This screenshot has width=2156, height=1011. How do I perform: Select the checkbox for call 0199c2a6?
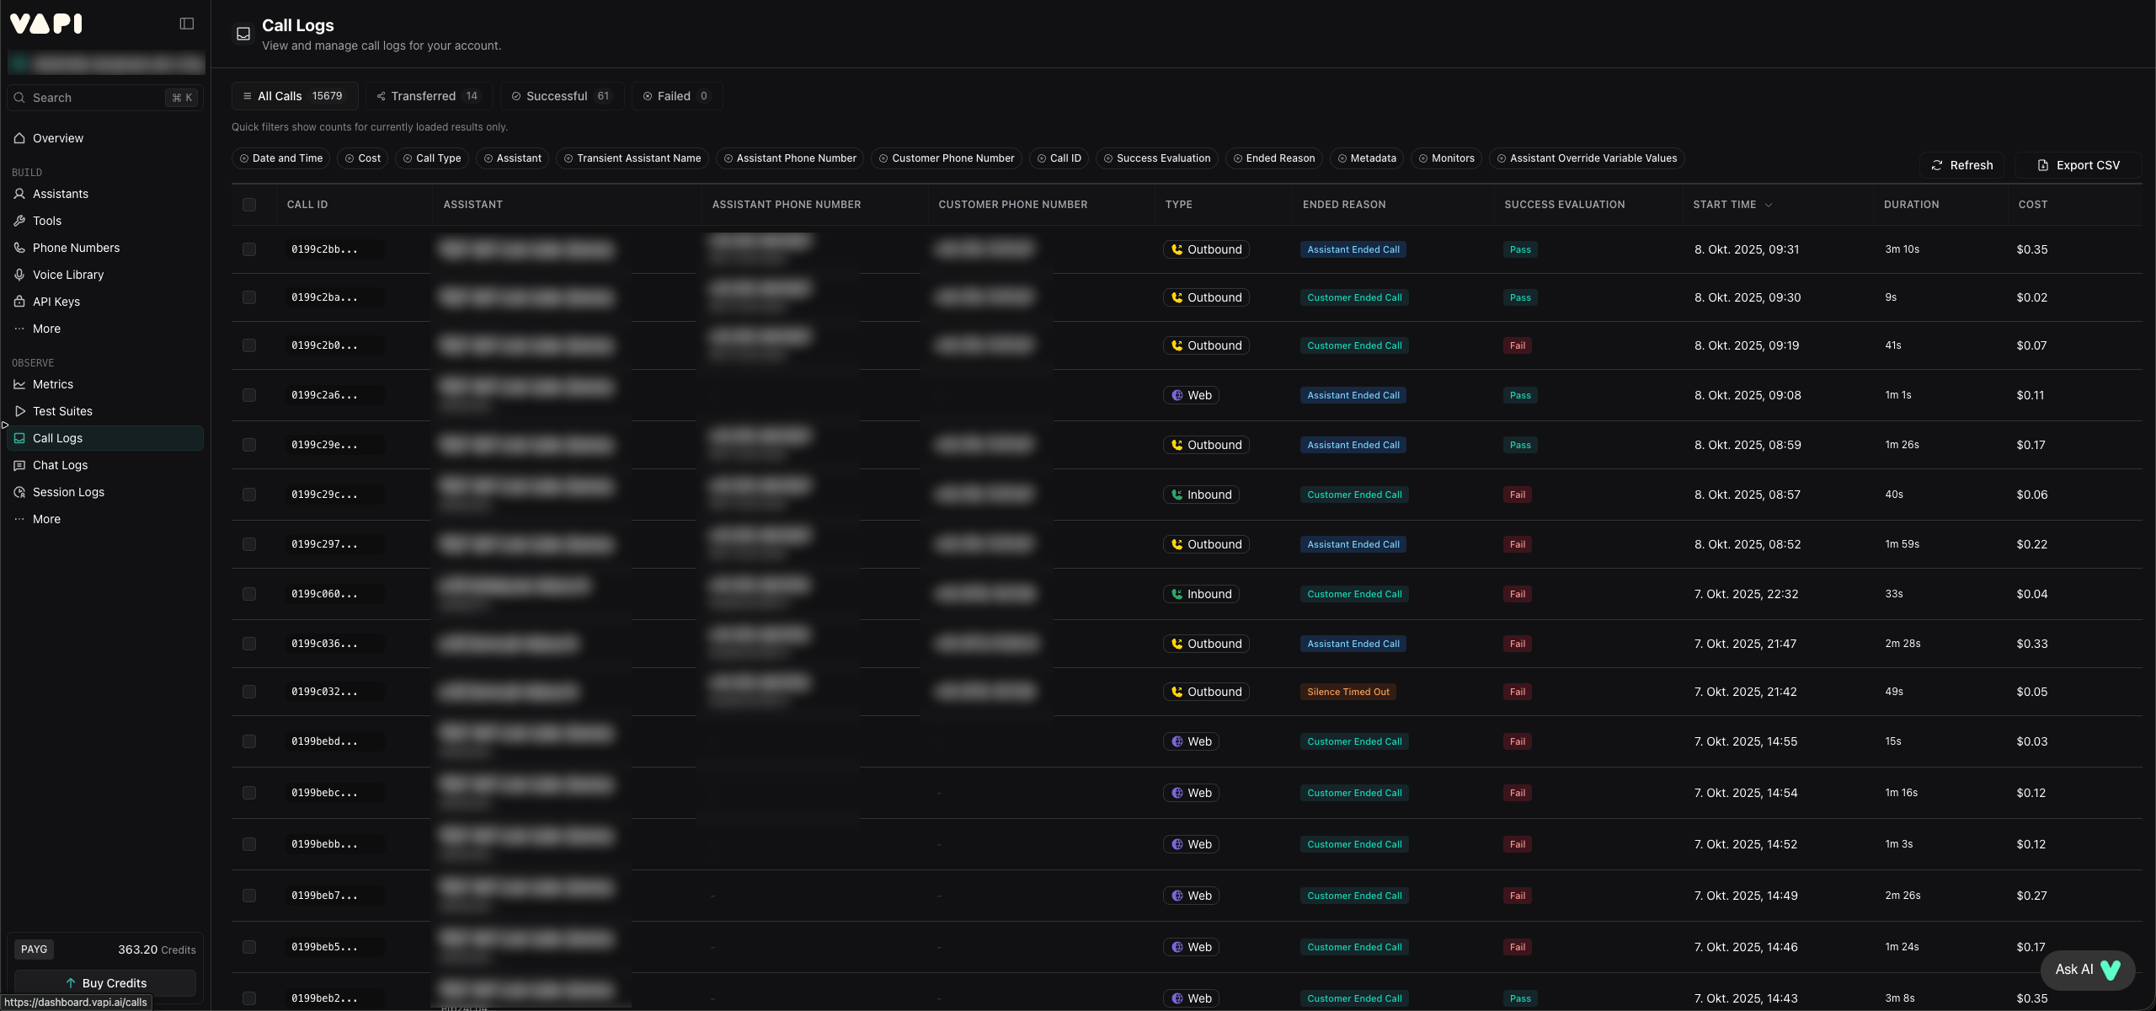coord(249,395)
